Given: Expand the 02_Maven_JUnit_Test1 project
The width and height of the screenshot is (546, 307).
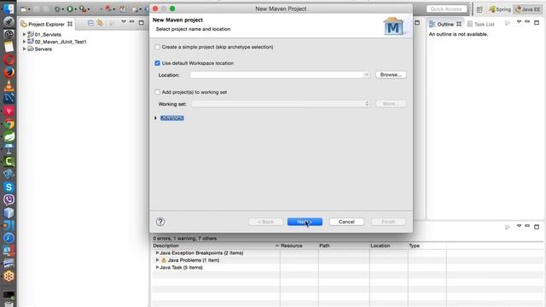Looking at the screenshot, I should 25,42.
